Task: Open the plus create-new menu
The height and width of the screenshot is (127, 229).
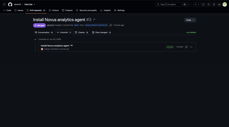Action: (x=197, y=4)
